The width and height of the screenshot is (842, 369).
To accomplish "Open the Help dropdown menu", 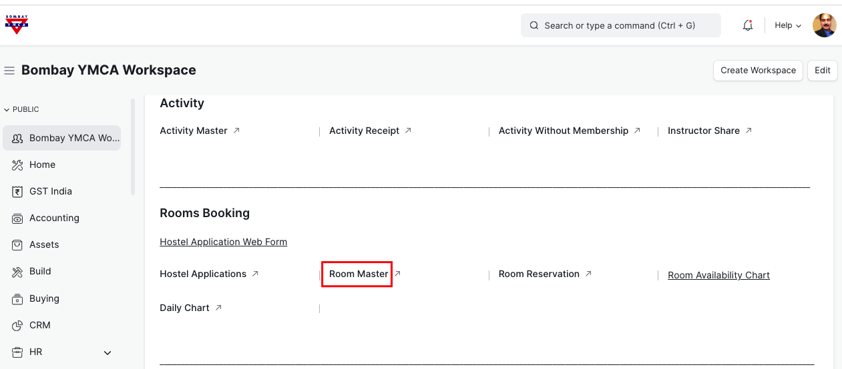I will click(x=787, y=25).
